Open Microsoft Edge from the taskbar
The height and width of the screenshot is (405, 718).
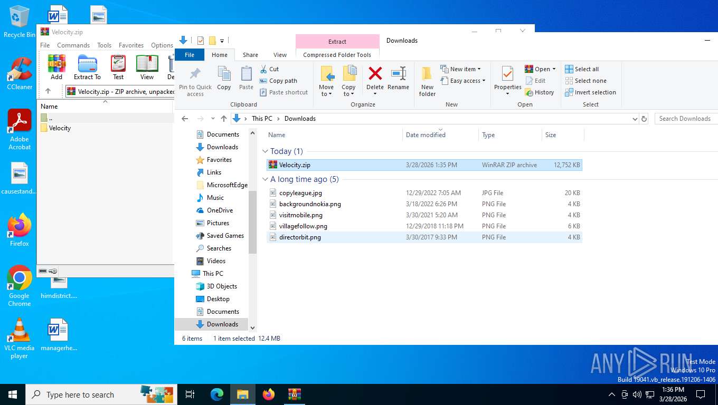217,394
